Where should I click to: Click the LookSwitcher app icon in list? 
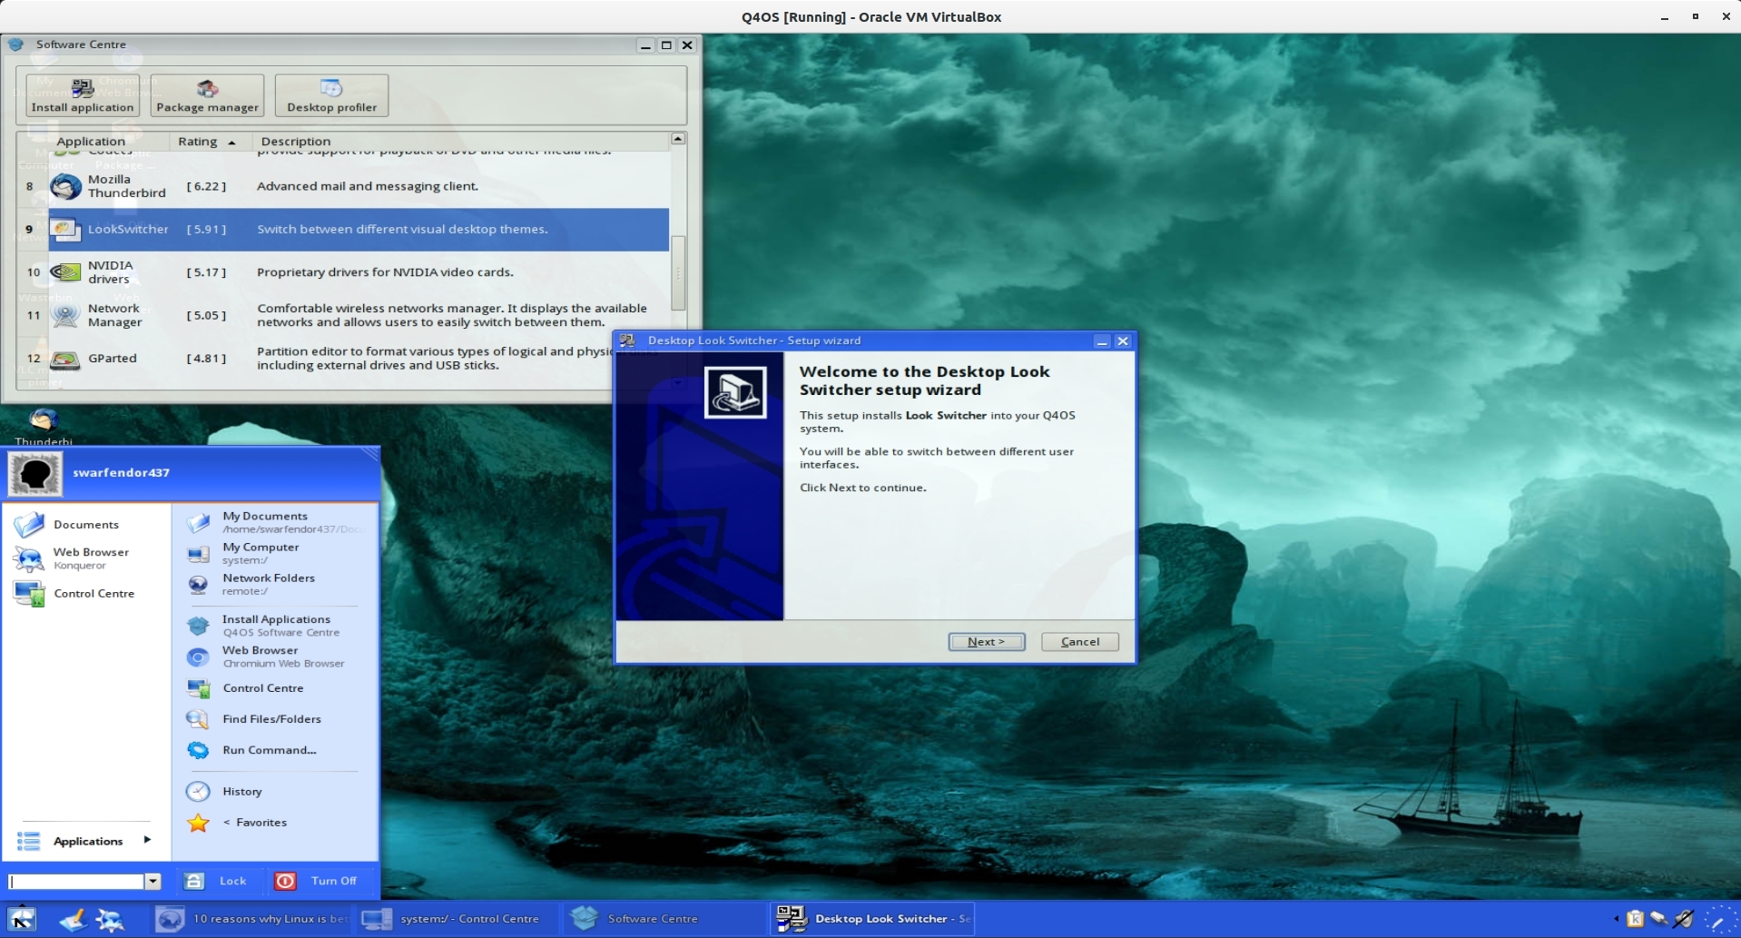[x=65, y=229]
